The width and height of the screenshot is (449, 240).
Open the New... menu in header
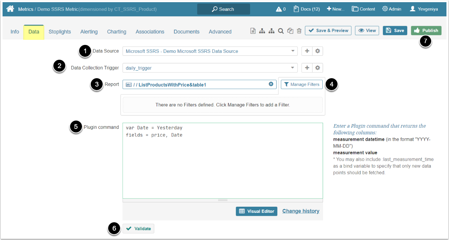(x=335, y=9)
